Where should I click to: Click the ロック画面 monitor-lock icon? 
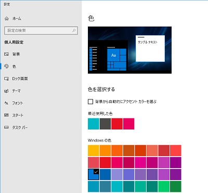6,79
